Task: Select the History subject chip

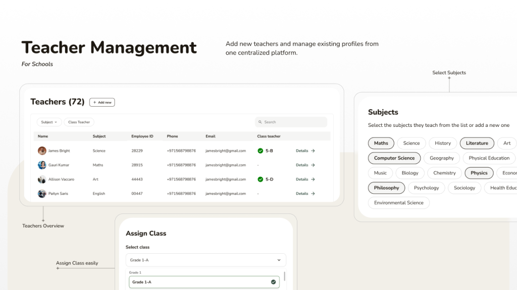Action: coord(442,143)
